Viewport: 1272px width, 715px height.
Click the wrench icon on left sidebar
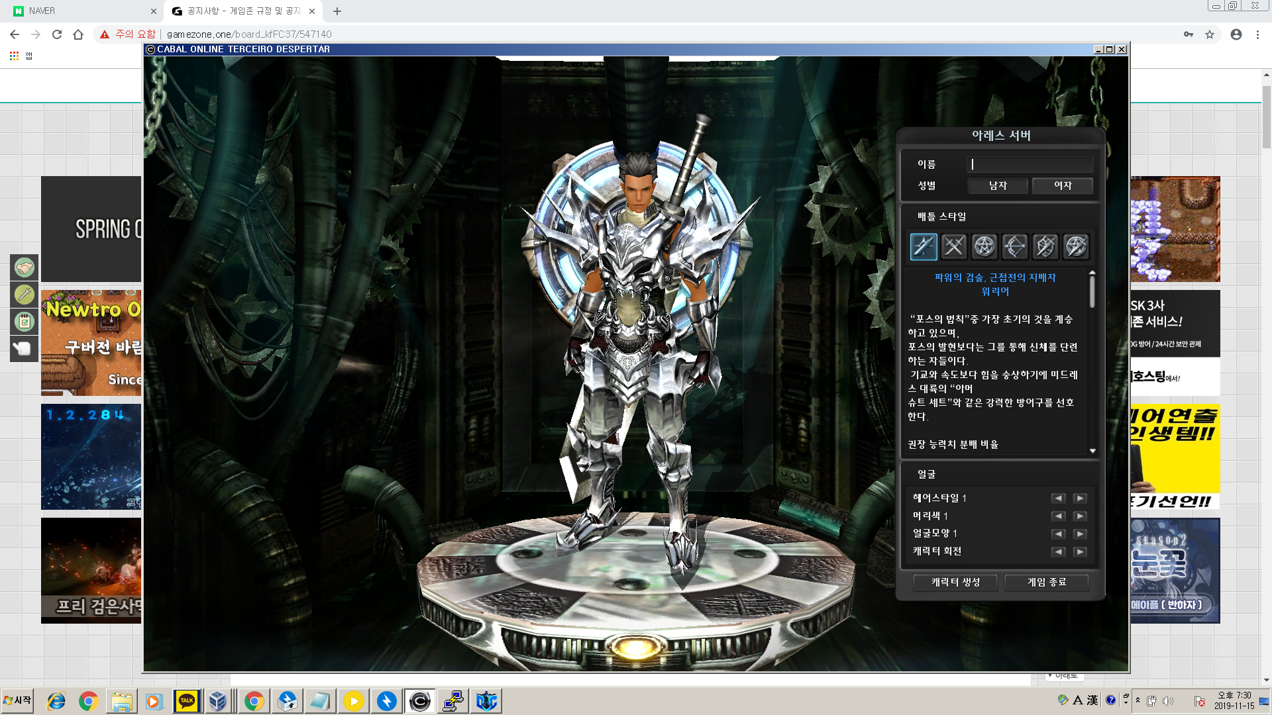pos(25,294)
